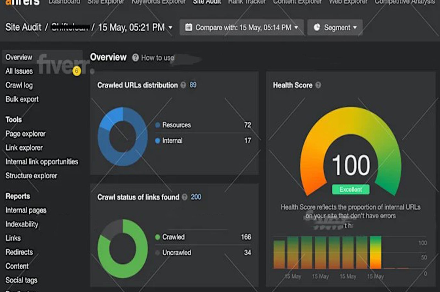Click the green Crawled legend dot
440x292 pixels.
158,237
